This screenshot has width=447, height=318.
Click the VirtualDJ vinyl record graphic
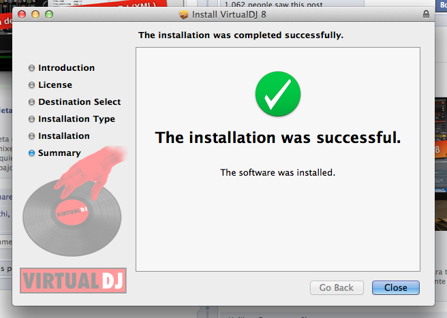click(72, 218)
